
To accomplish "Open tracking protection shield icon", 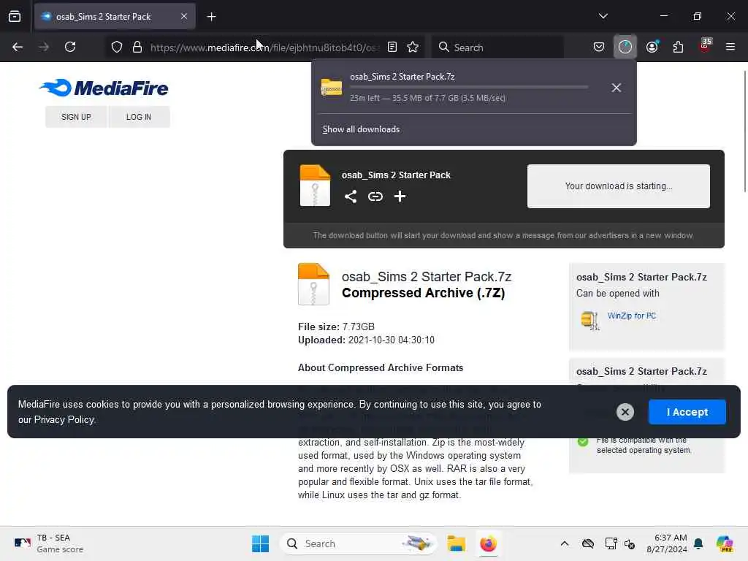I will tap(117, 47).
